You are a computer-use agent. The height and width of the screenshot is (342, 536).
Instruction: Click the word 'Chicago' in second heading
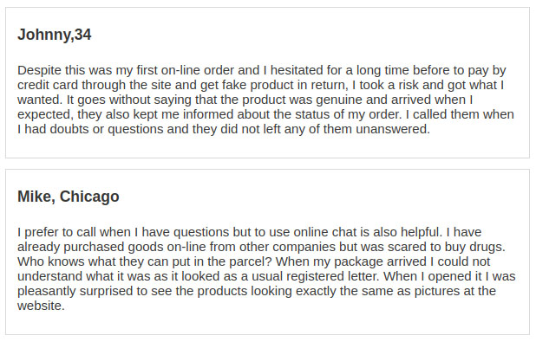tap(89, 197)
